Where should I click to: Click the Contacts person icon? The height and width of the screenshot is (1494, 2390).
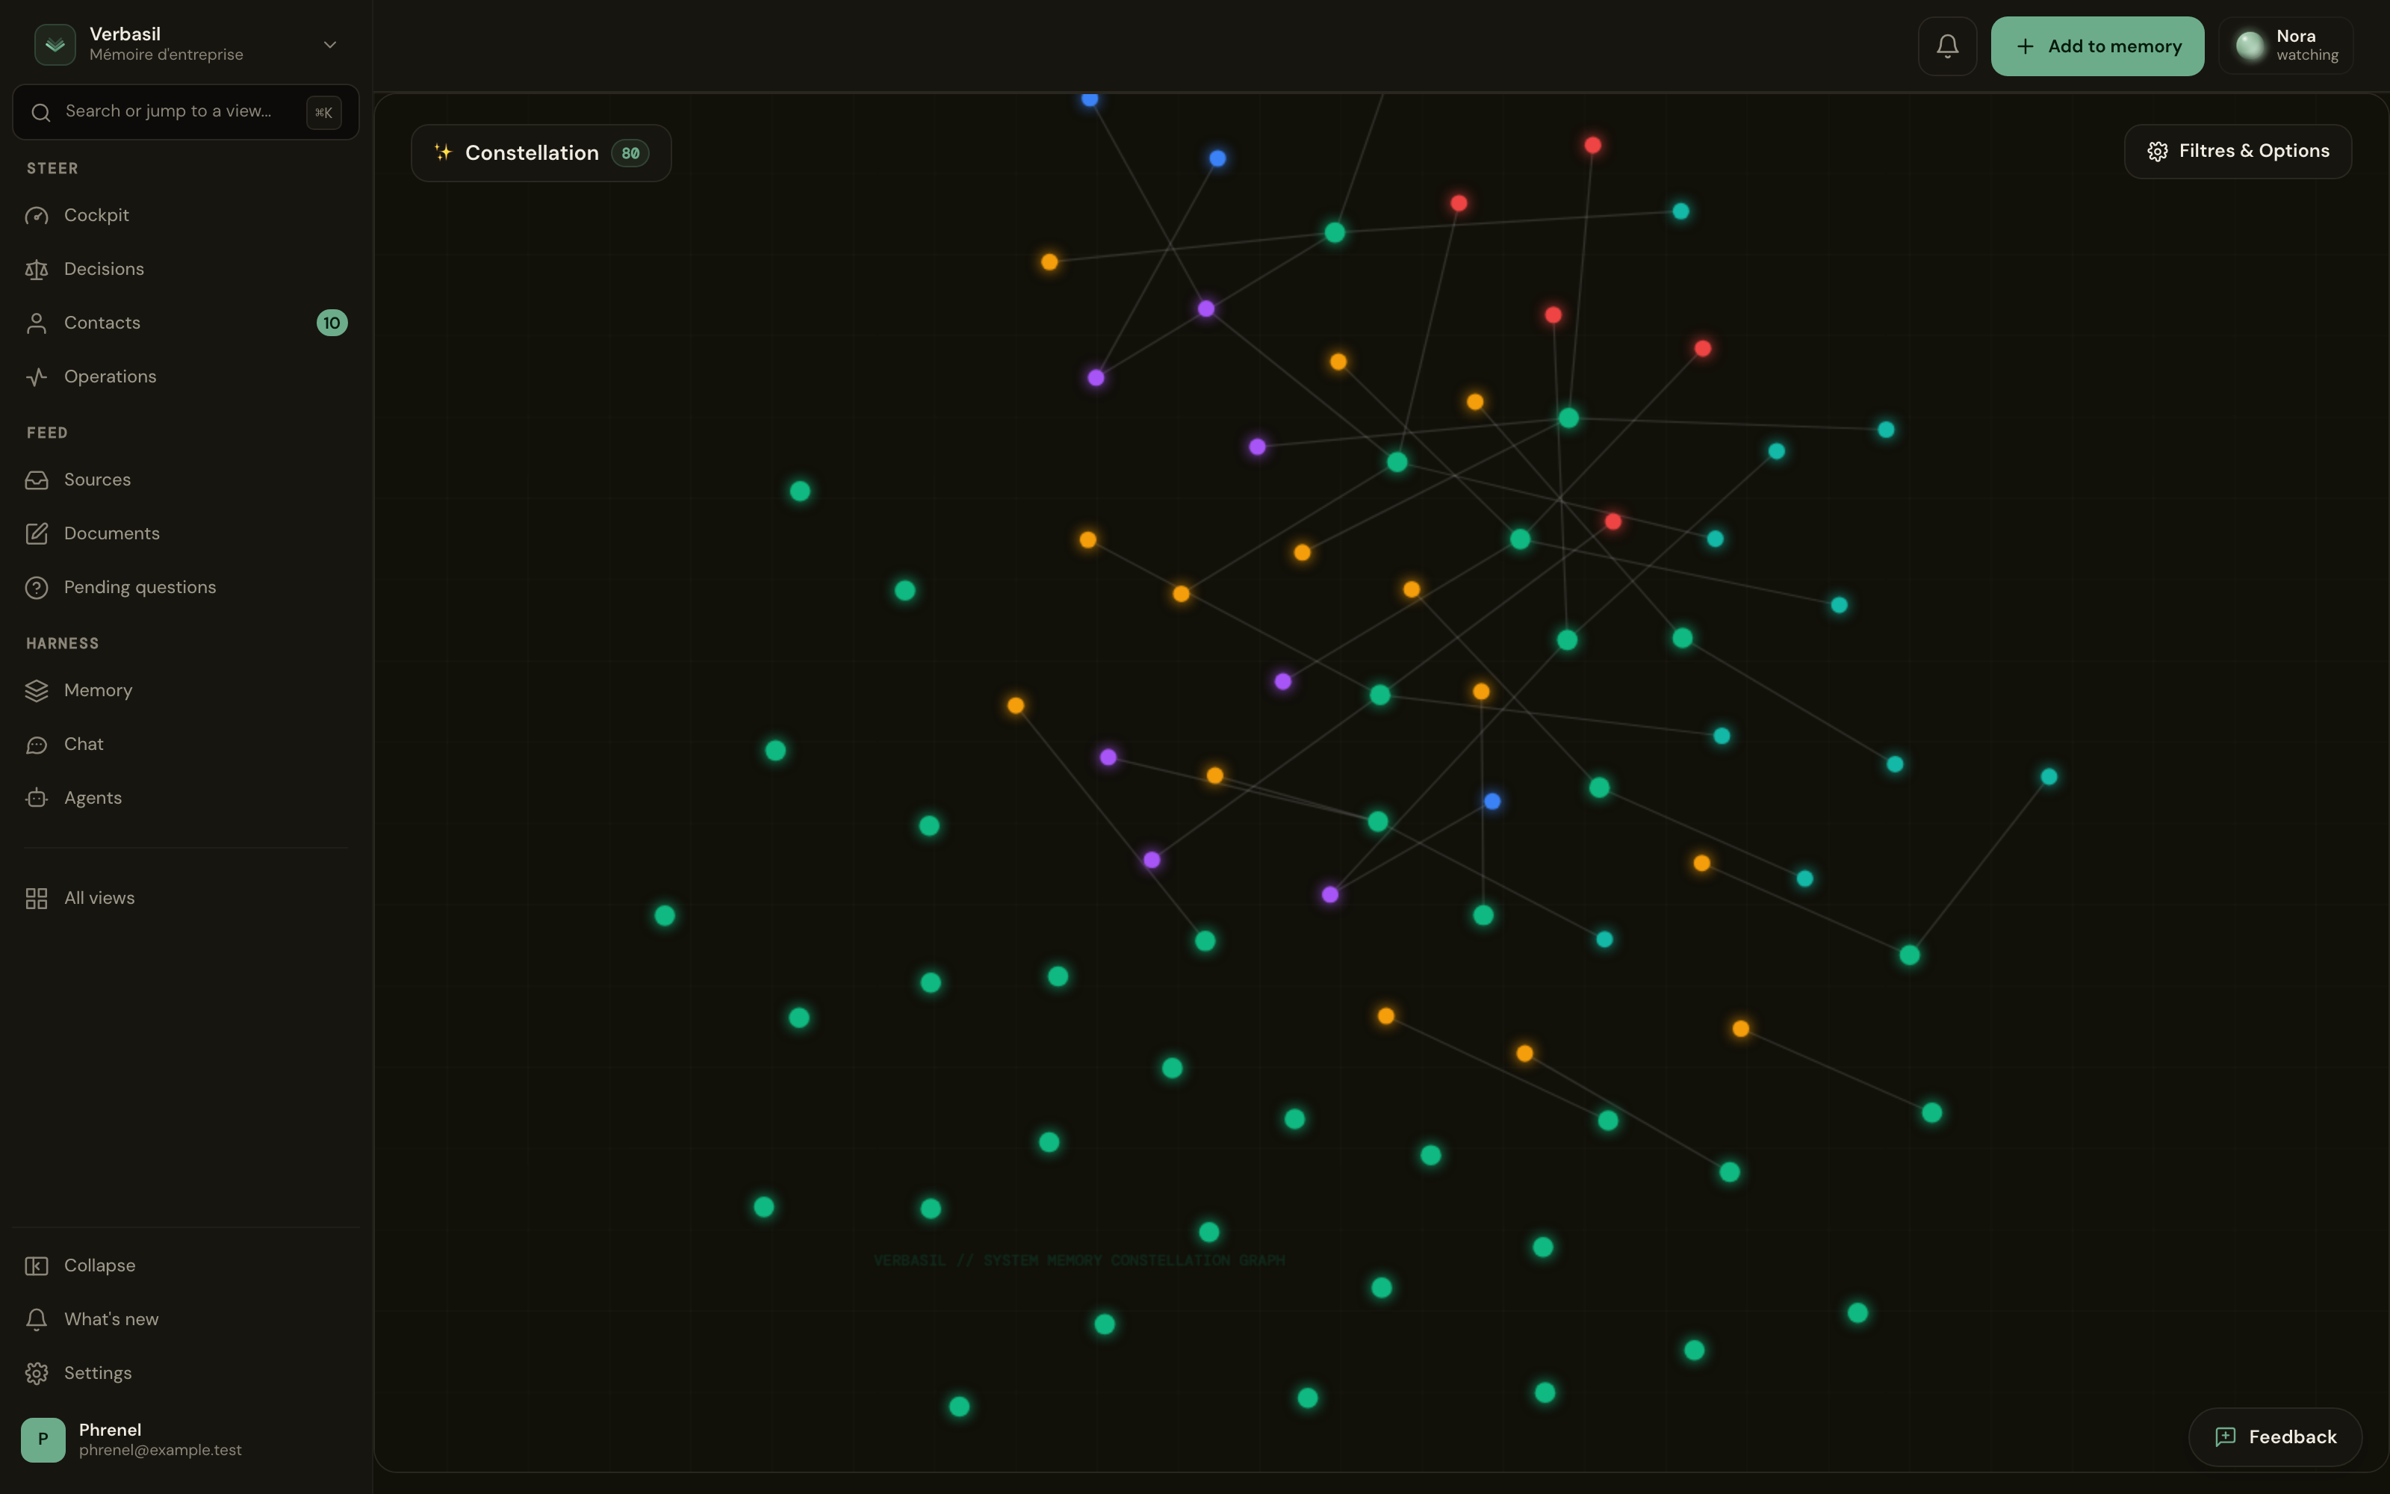point(37,323)
